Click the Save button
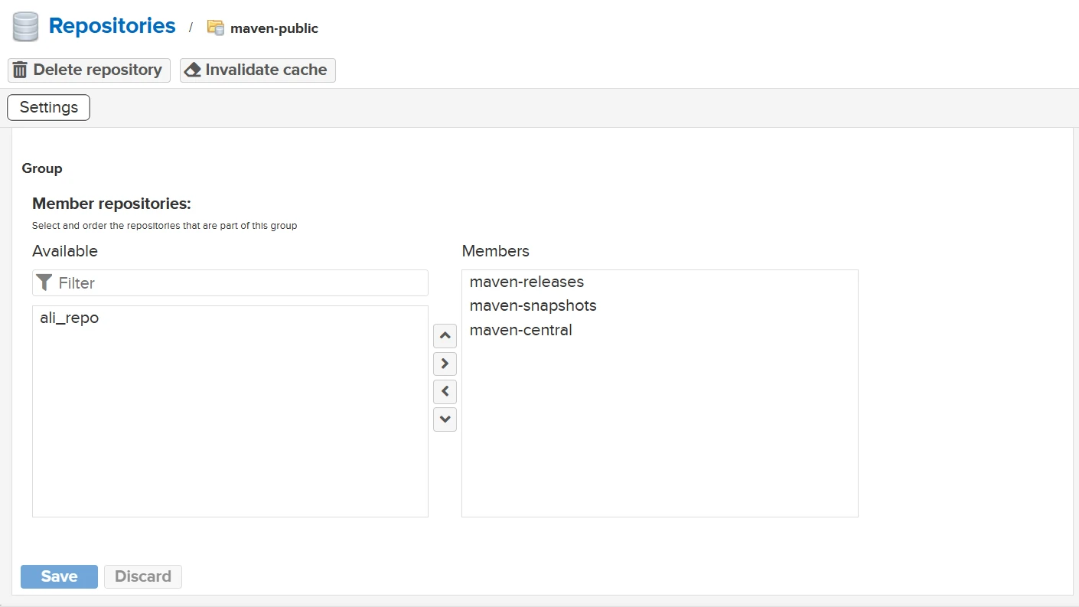Viewport: 1079px width, 607px height. click(59, 576)
